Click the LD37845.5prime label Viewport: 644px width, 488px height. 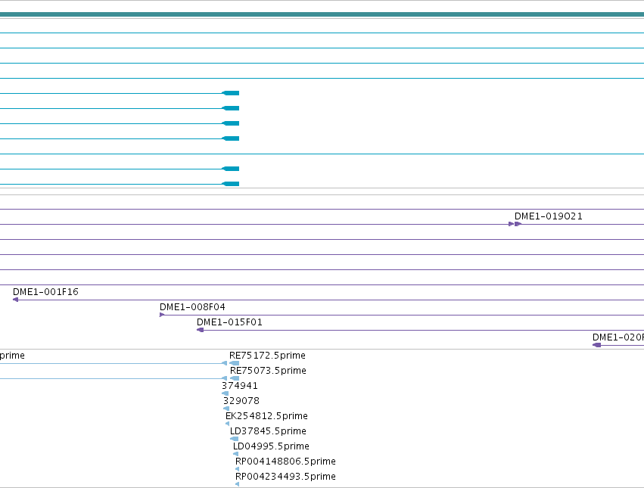click(x=268, y=431)
